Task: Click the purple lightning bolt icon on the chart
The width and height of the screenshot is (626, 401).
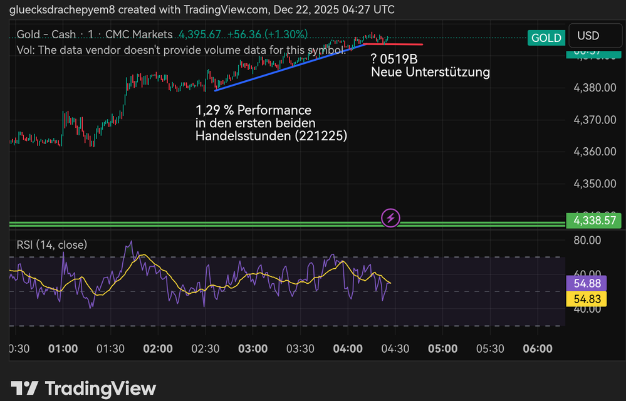Action: (390, 219)
